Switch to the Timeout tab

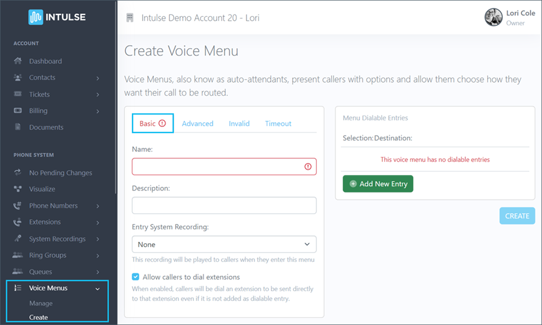pyautogui.click(x=278, y=123)
